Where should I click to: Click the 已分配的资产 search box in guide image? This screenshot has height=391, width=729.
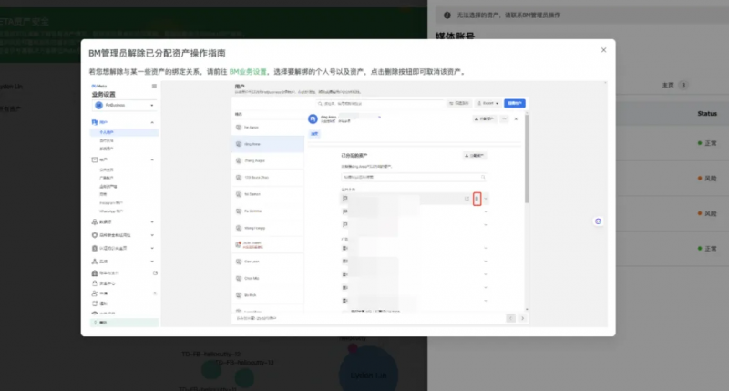pyautogui.click(x=414, y=177)
